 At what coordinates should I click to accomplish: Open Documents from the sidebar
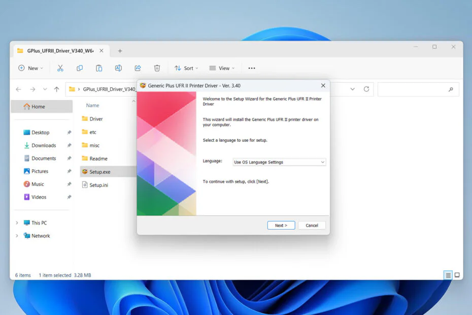tap(43, 158)
